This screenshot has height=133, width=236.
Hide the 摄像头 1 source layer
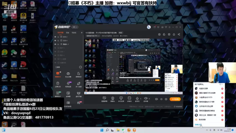(x=55, y=44)
